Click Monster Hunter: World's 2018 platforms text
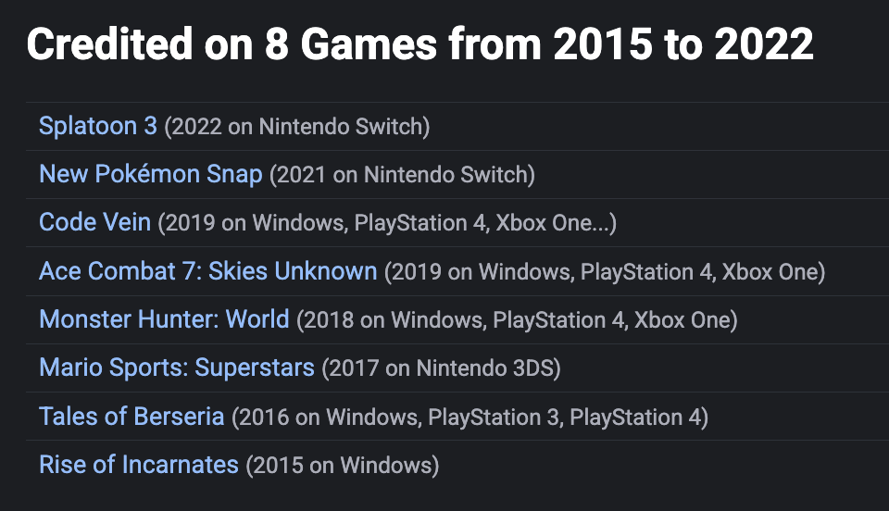Image resolution: width=889 pixels, height=511 pixels. 517,320
